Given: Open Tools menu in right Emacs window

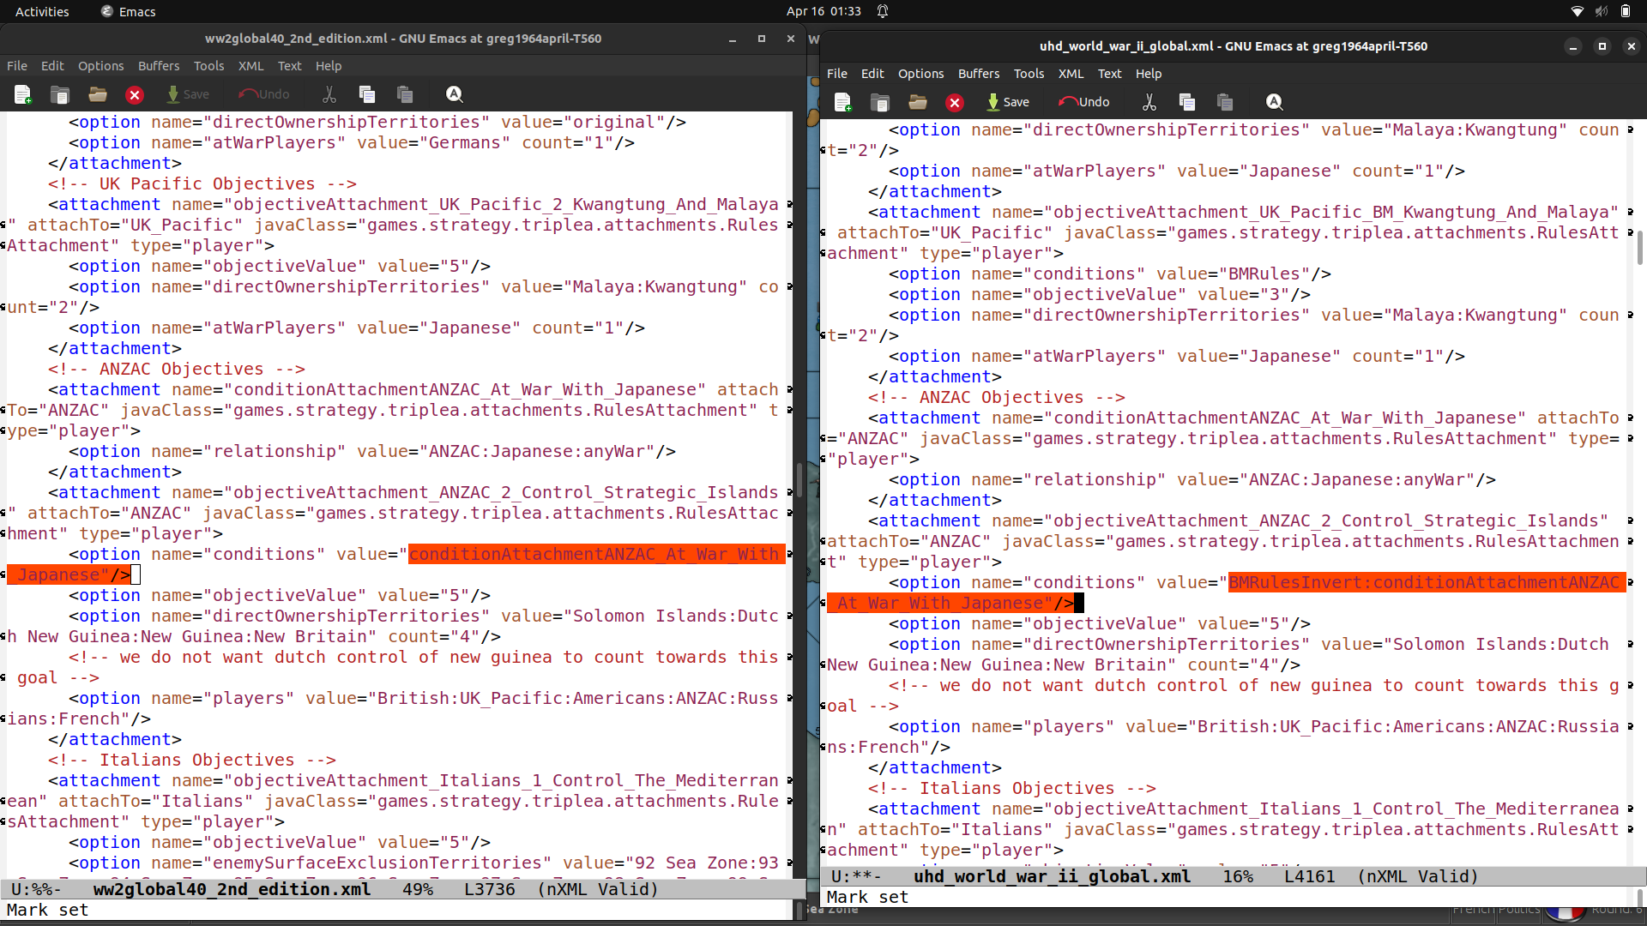Looking at the screenshot, I should [x=1029, y=74].
